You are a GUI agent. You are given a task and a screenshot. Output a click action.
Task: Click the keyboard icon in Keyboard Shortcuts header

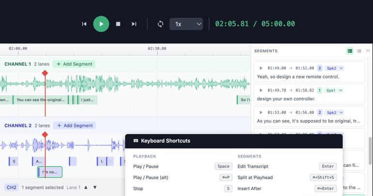136,141
